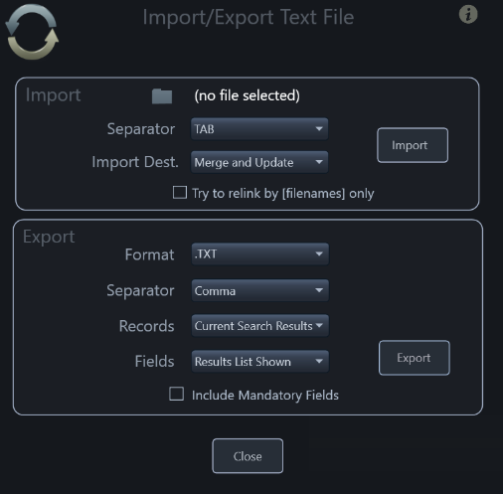
Task: Click the arrow on Results List Shown dropdown
Action: [x=319, y=361]
